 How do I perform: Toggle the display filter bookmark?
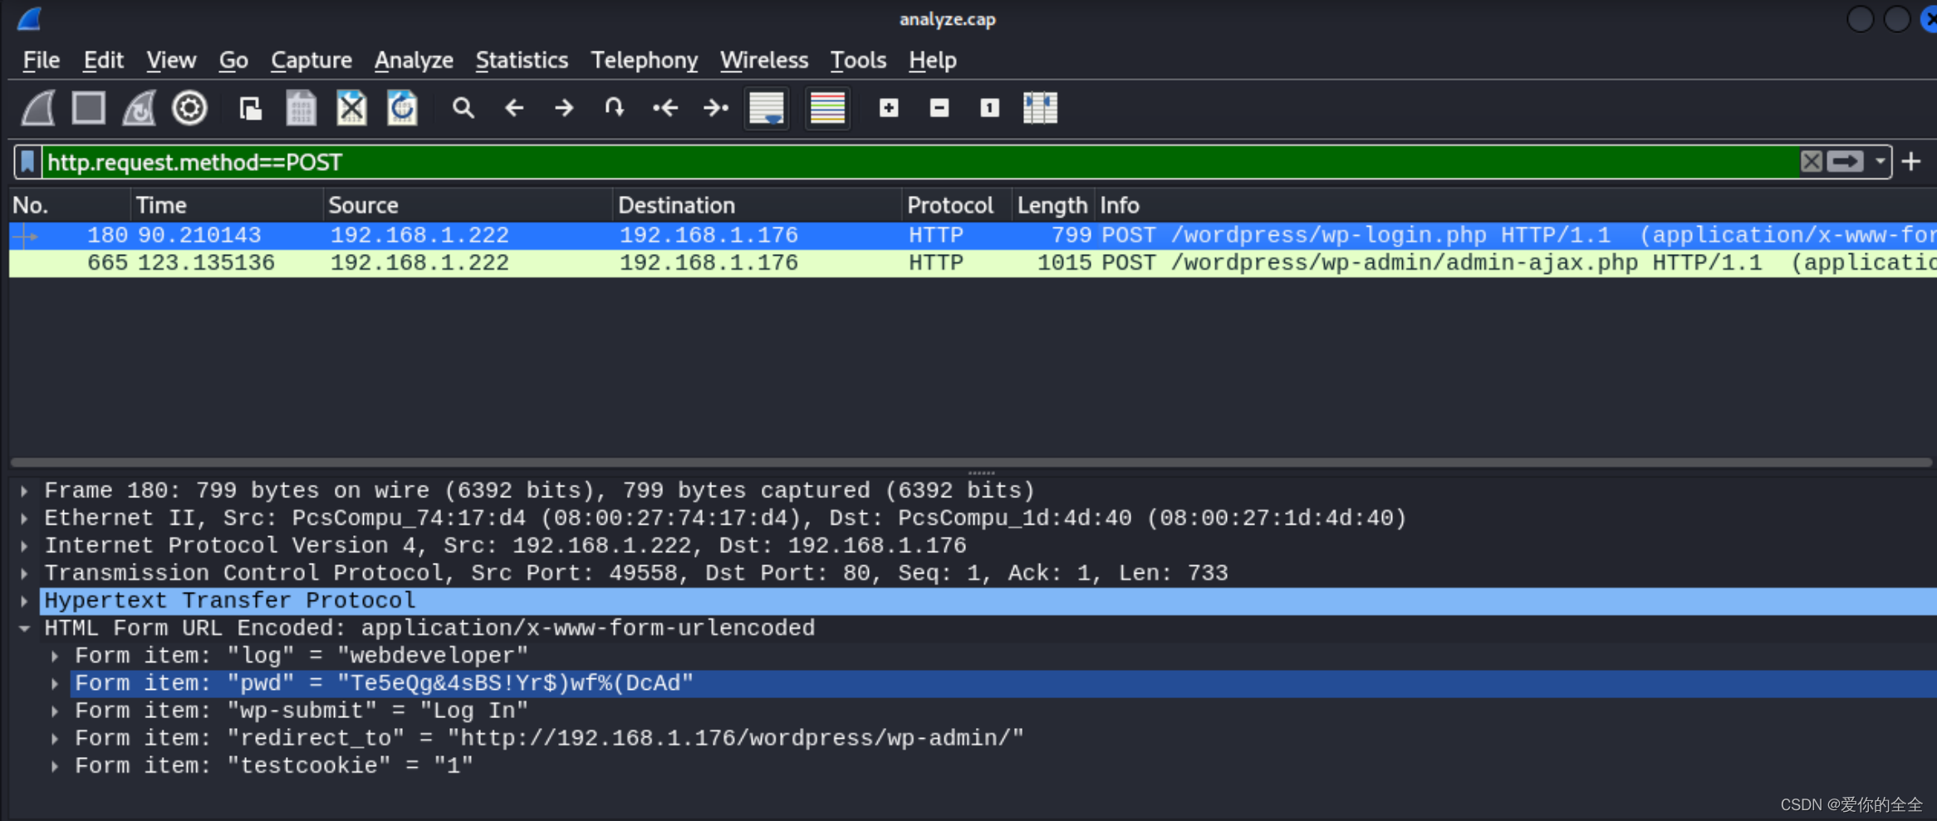27,161
